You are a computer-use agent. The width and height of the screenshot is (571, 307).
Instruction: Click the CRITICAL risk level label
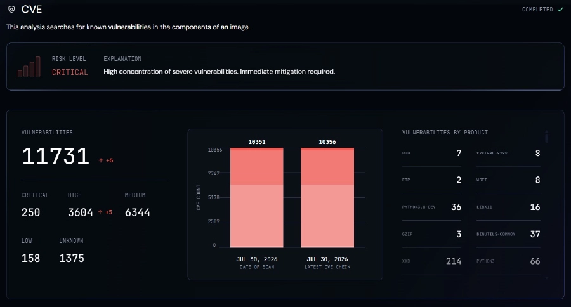(70, 72)
